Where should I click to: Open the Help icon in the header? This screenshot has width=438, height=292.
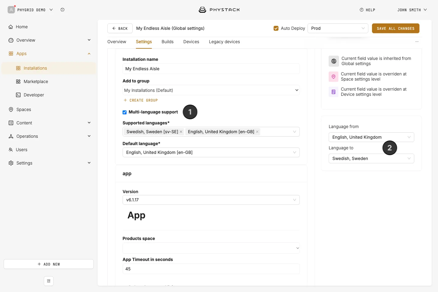tap(362, 10)
